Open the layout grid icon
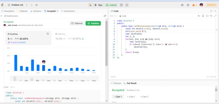Viewport: 219px width, 104px height. [182, 5]
